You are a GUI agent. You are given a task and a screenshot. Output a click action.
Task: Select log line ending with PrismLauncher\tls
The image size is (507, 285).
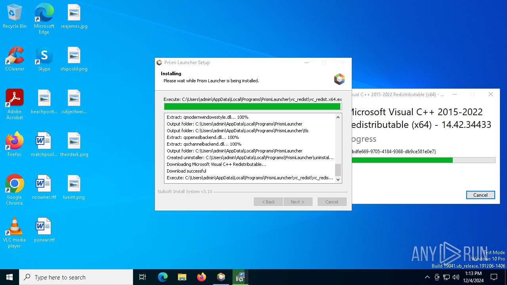coord(238,131)
